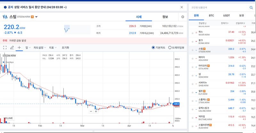Switch to the 정보 tab
The width and height of the screenshot is (256, 133).
[165, 17]
